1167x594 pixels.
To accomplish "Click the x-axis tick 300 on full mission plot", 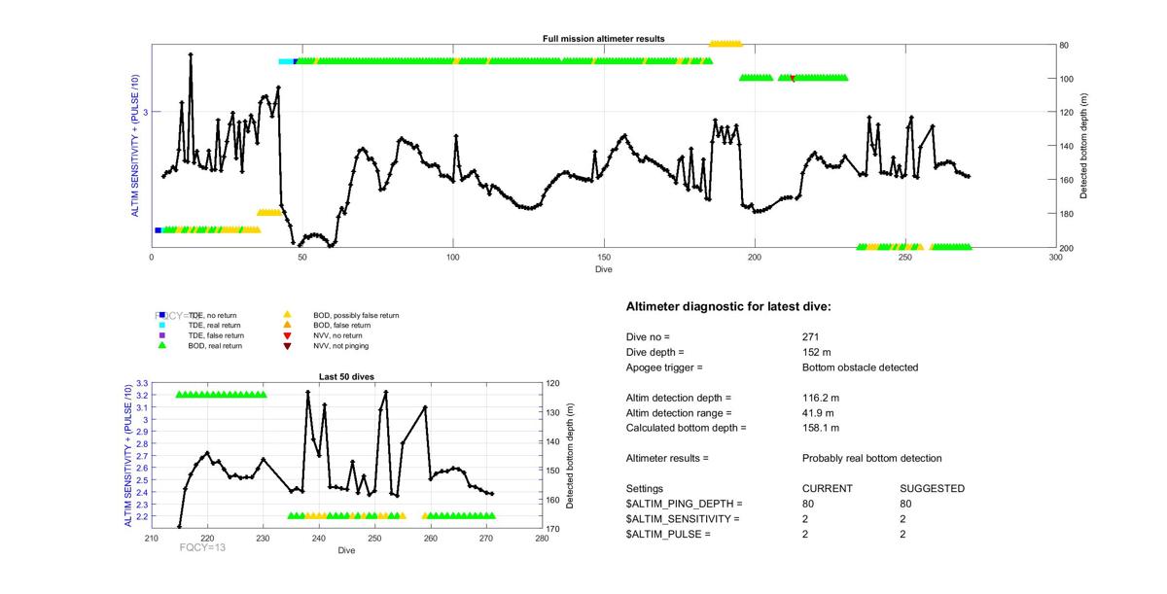I will pyautogui.click(x=1056, y=258).
